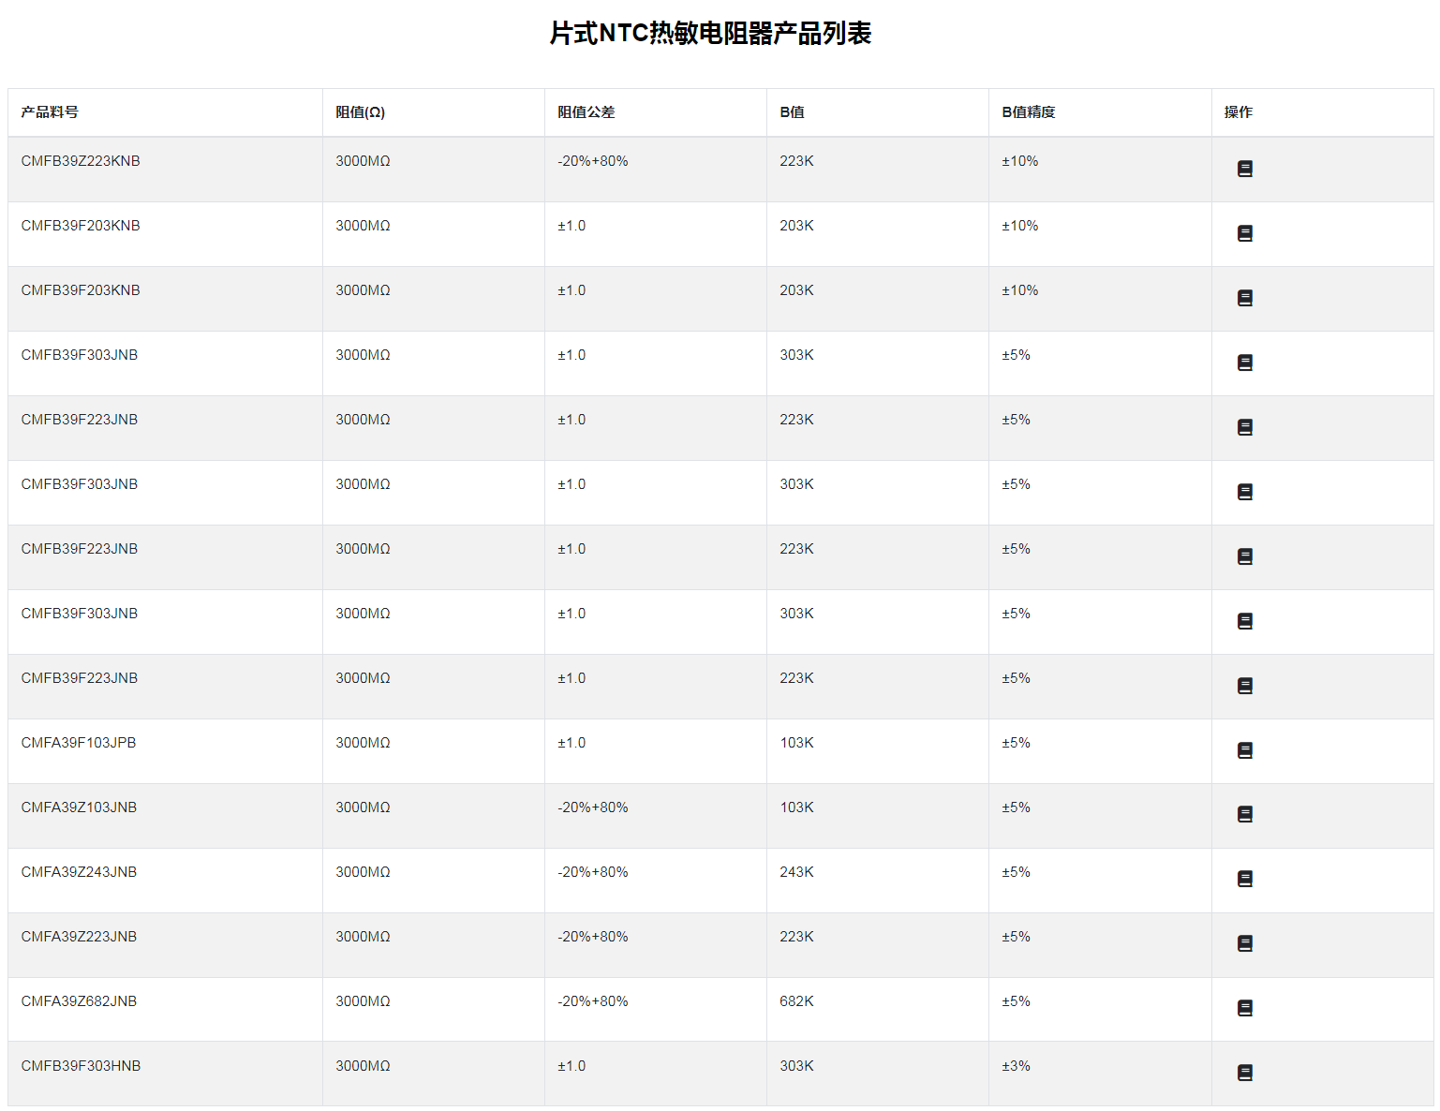Click the B值精度 column header

[x=1028, y=112]
